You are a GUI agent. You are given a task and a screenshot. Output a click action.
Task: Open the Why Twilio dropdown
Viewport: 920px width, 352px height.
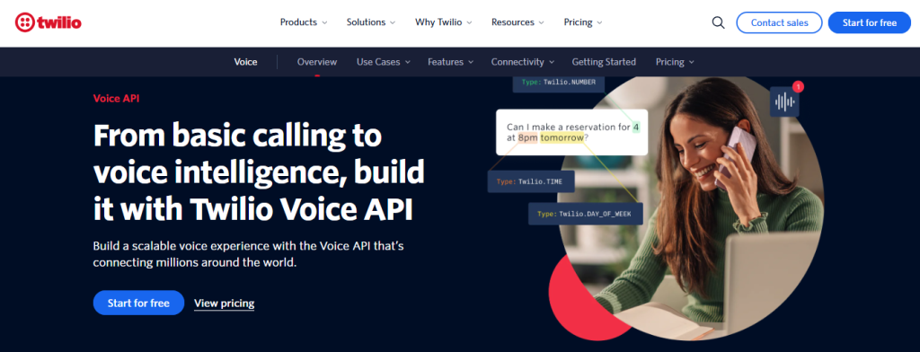pyautogui.click(x=444, y=22)
